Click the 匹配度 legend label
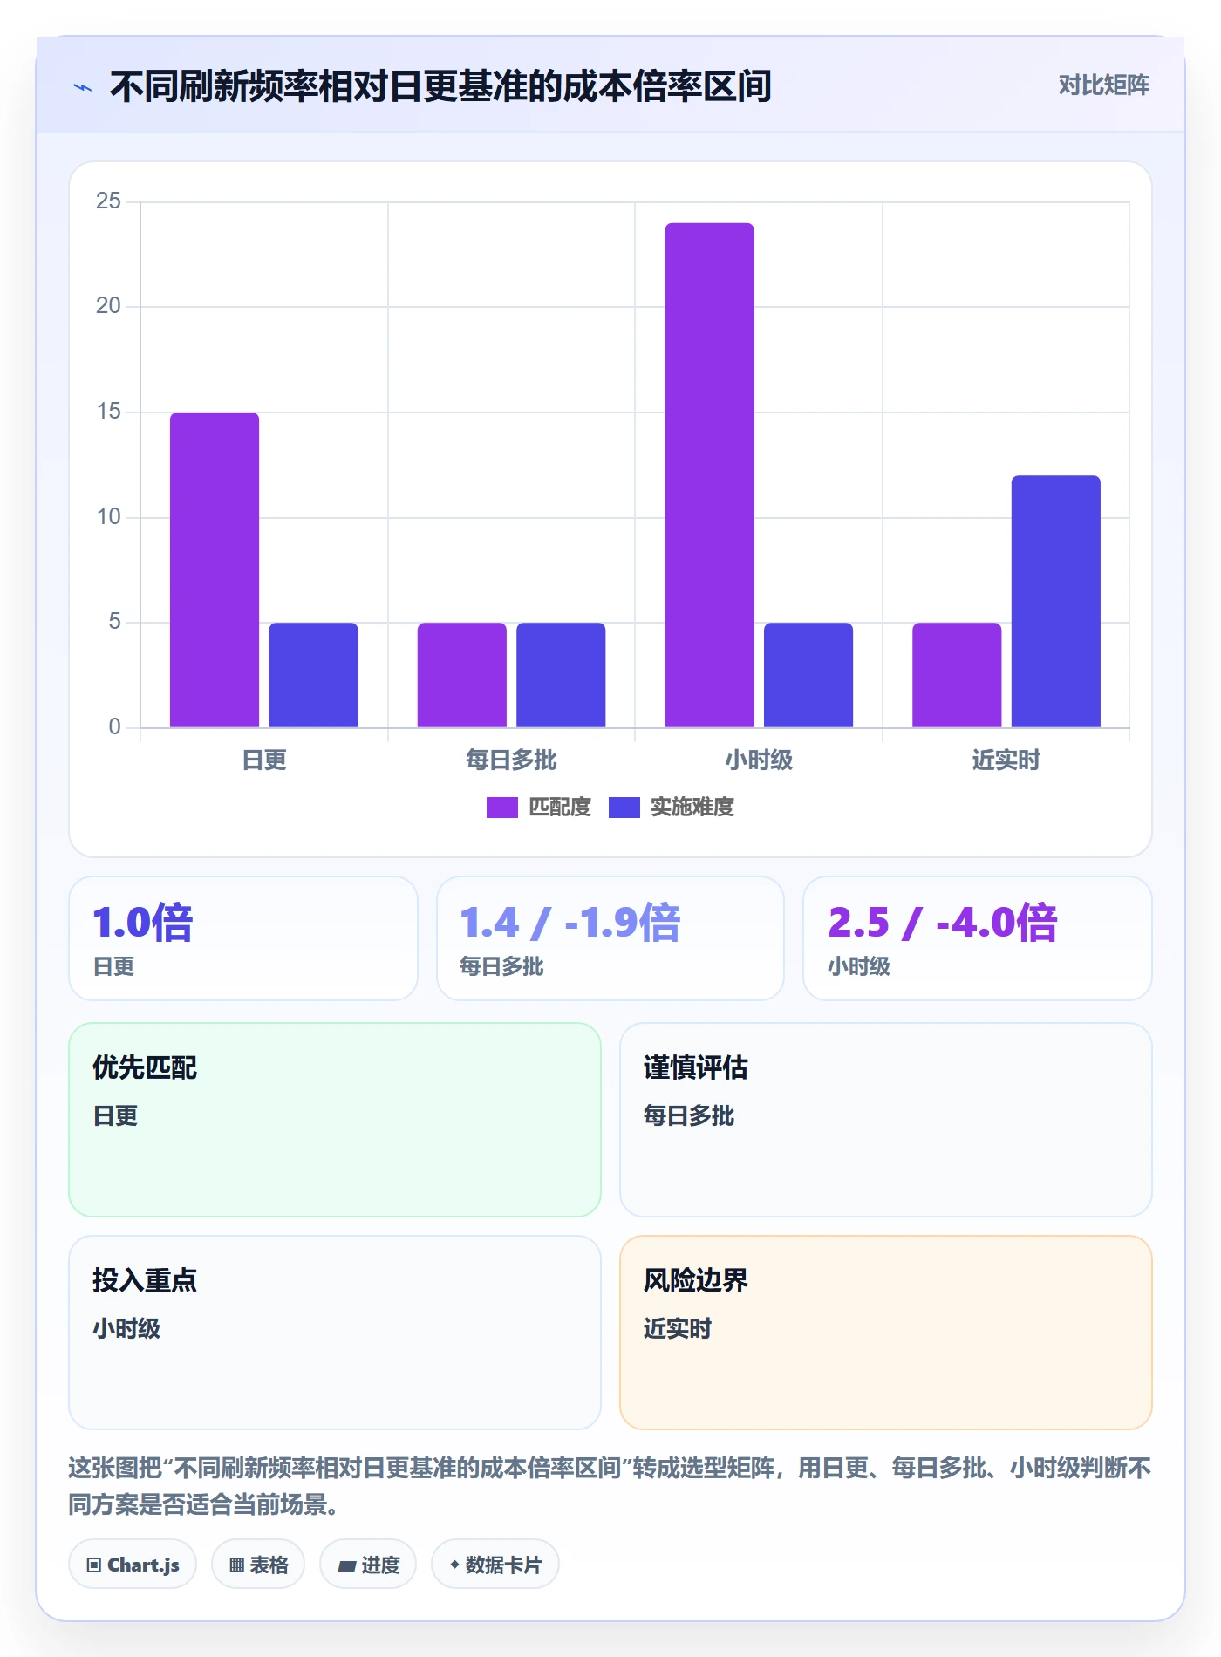Image resolution: width=1221 pixels, height=1657 pixels. (560, 808)
